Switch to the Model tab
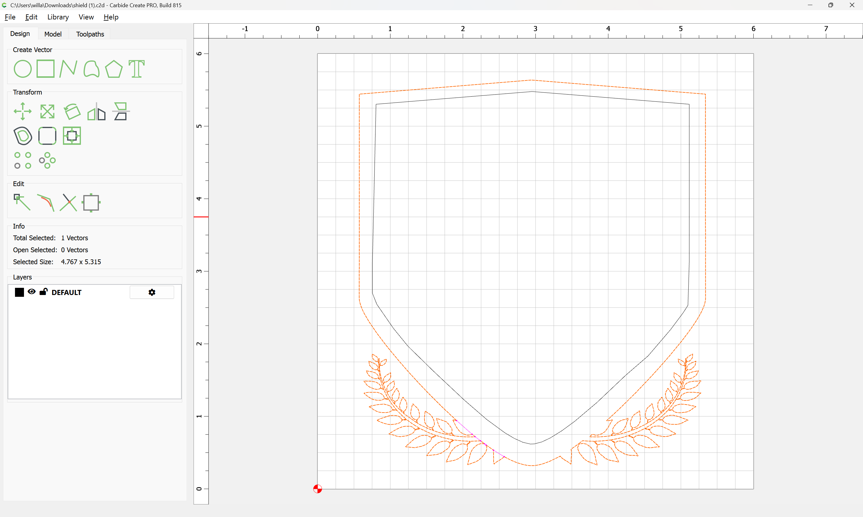Image resolution: width=863 pixels, height=517 pixels. [53, 34]
